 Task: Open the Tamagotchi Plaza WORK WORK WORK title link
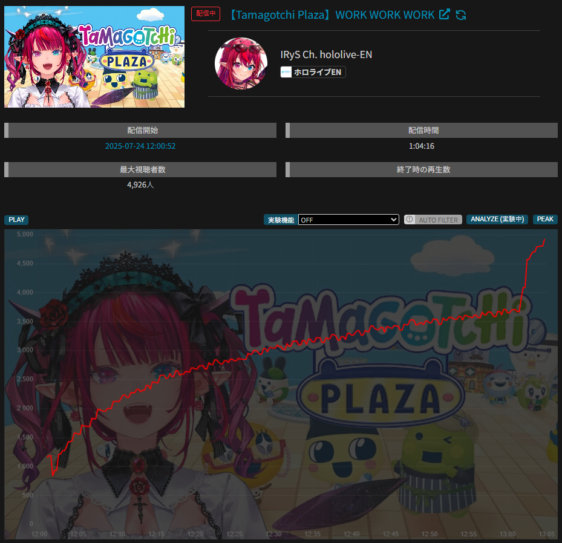click(331, 15)
